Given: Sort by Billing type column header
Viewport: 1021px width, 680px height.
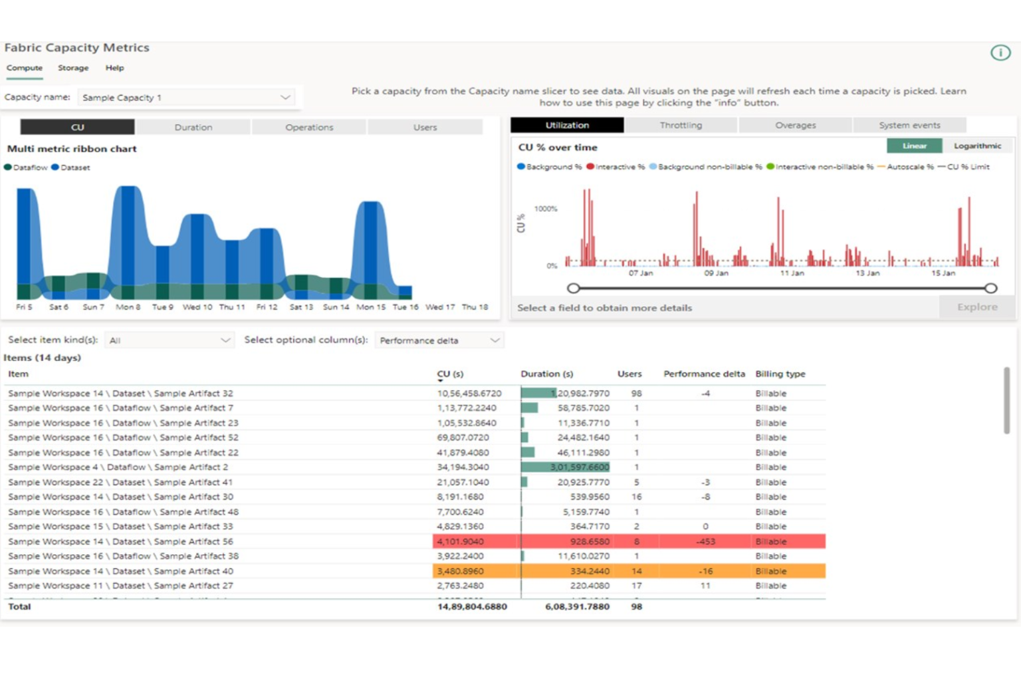Looking at the screenshot, I should 780,374.
